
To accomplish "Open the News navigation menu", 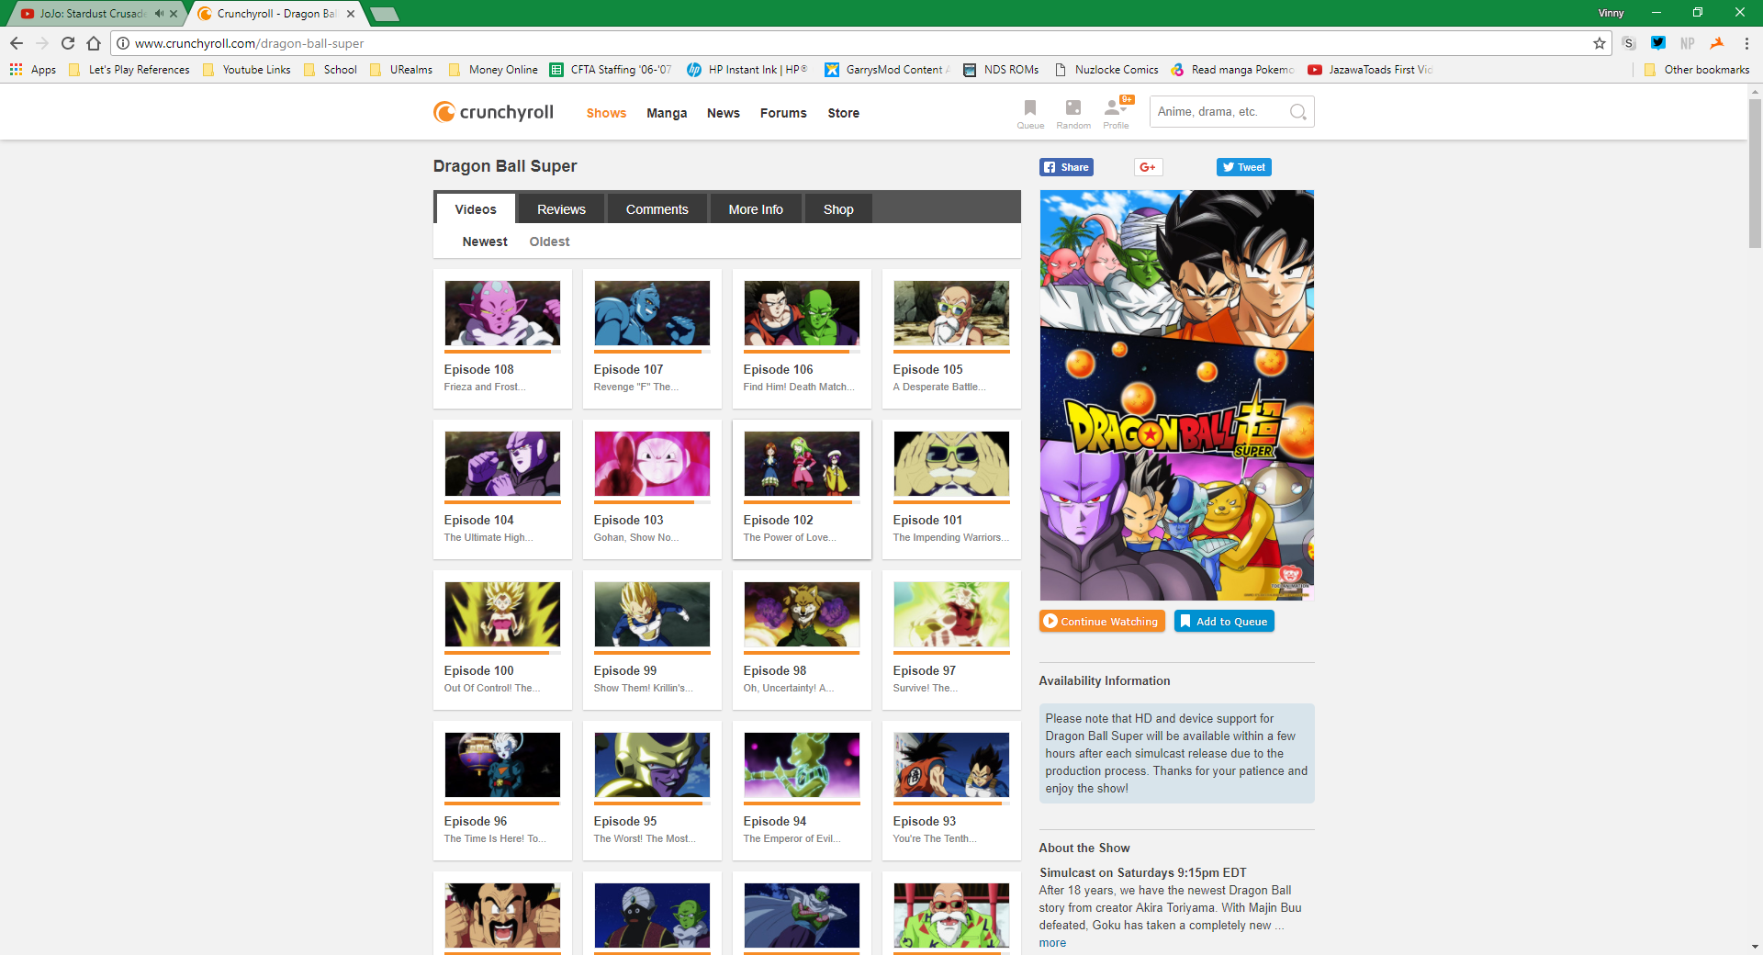I will (724, 113).
